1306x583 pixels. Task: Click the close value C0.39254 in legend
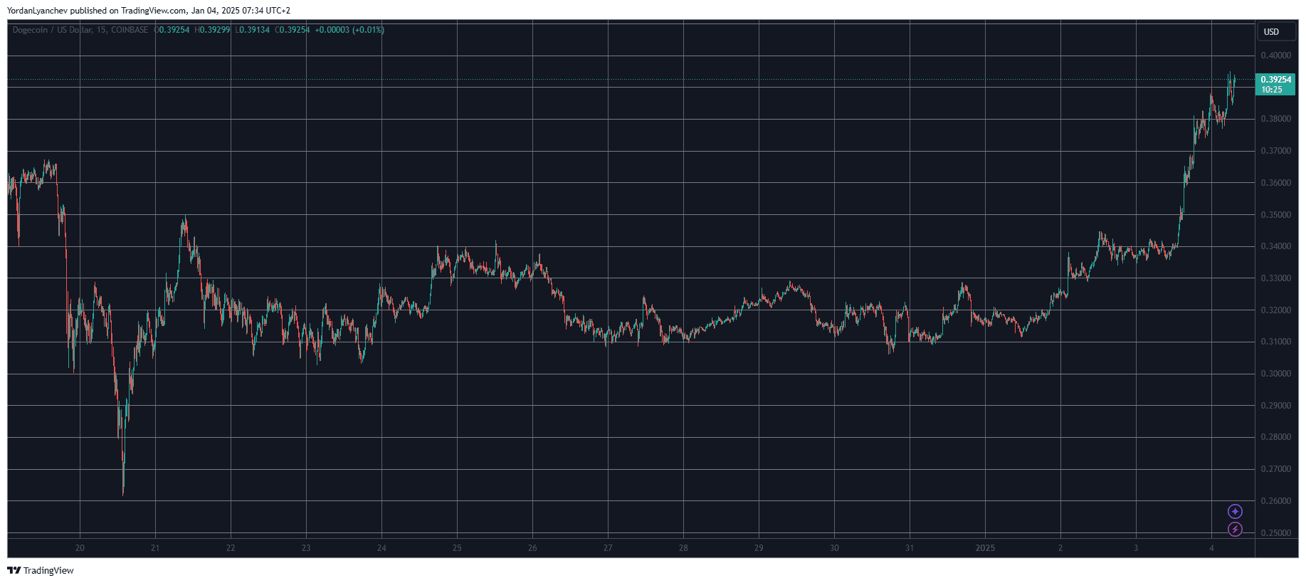293,30
